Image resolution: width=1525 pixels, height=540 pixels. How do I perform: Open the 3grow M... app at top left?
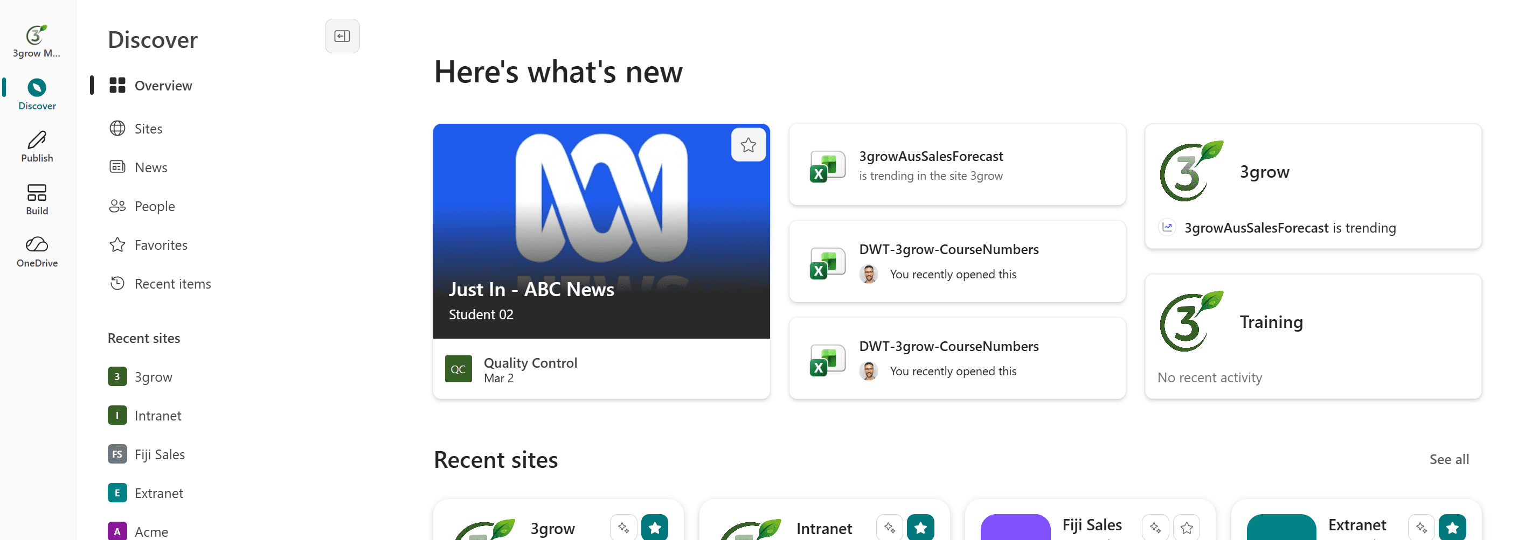pyautogui.click(x=37, y=40)
